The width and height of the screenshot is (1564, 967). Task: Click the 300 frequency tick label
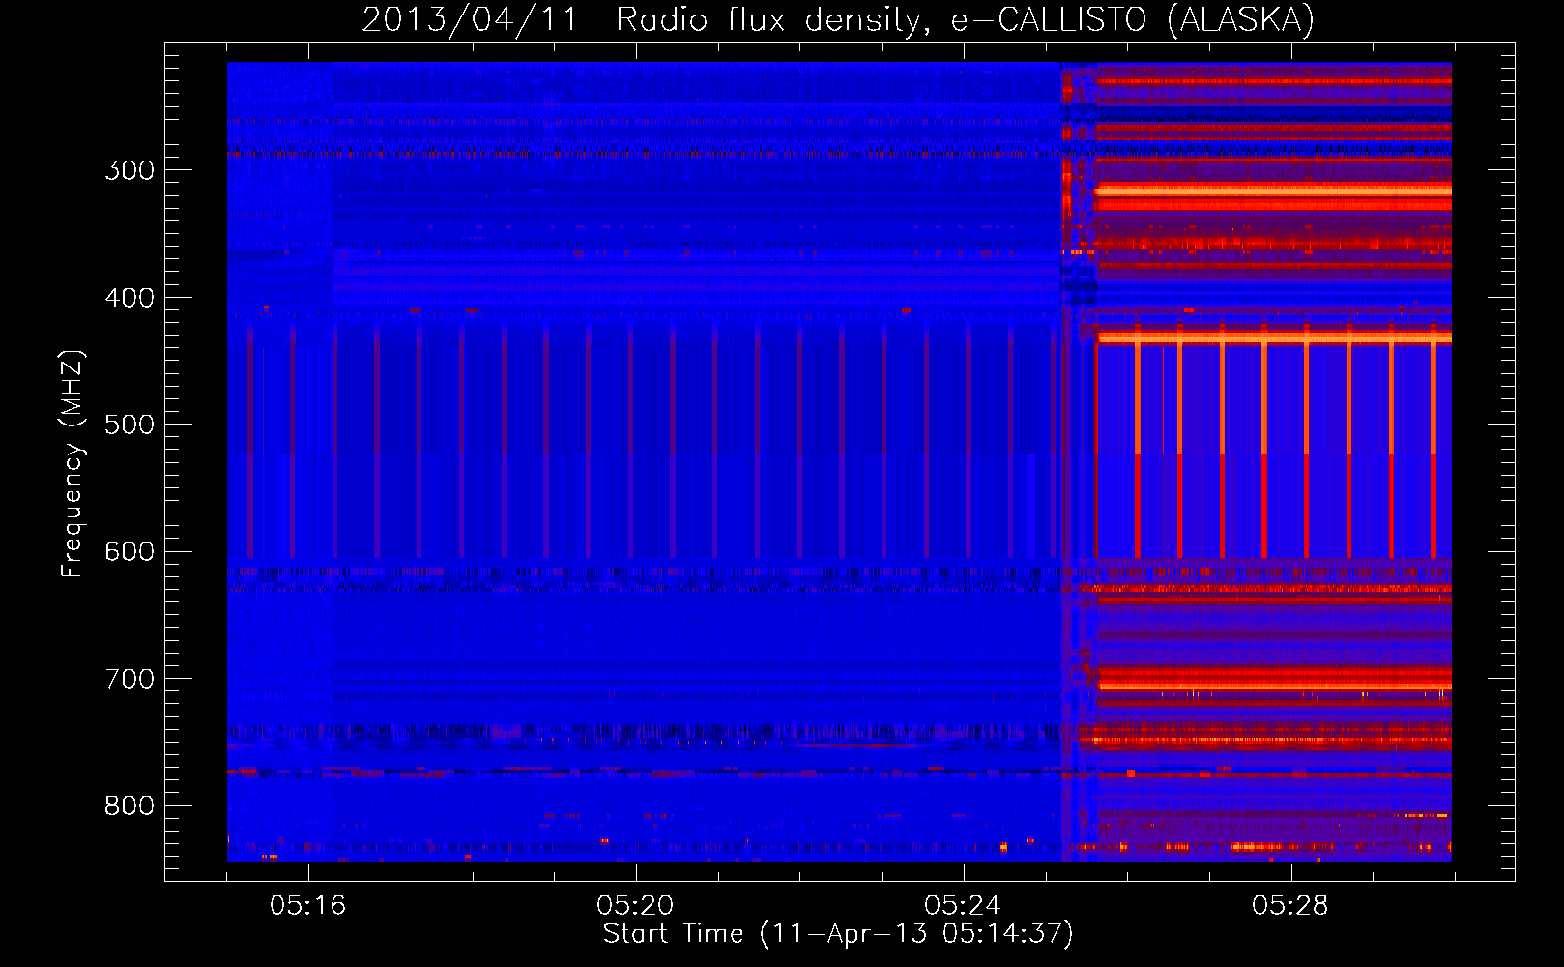pyautogui.click(x=130, y=170)
